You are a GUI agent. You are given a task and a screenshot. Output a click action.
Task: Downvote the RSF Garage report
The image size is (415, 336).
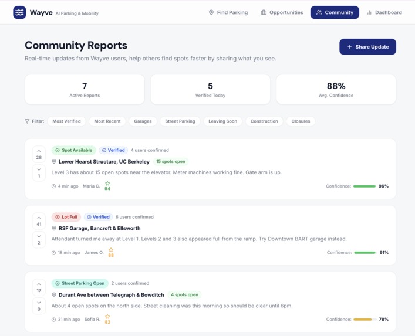pyautogui.click(x=39, y=239)
